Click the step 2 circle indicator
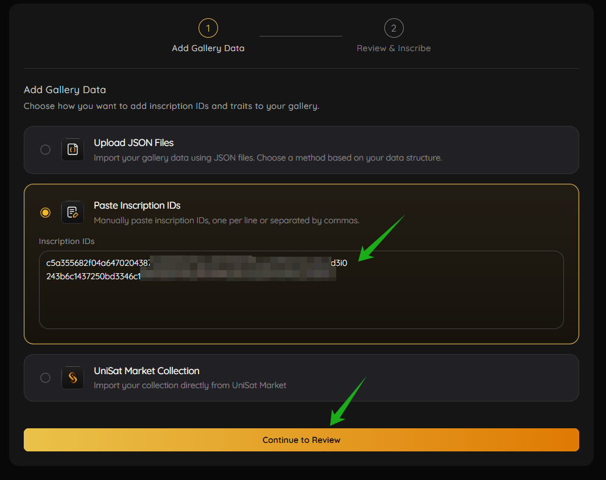 (x=393, y=28)
